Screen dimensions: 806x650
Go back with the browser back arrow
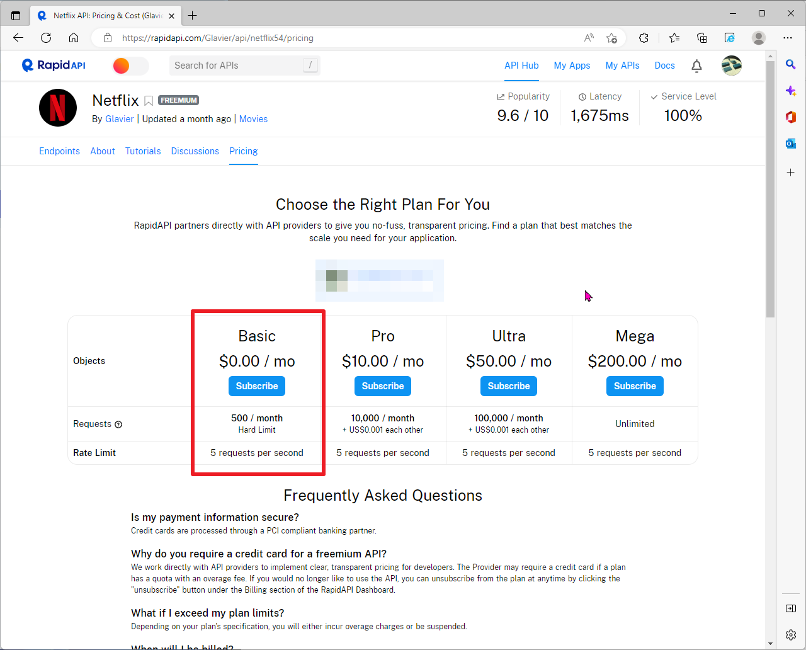coord(18,38)
